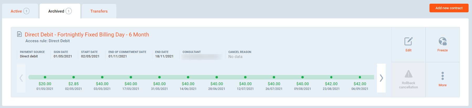This screenshot has width=472, height=108.
Task: Click the contract document icon beside title
Action: [19, 34]
